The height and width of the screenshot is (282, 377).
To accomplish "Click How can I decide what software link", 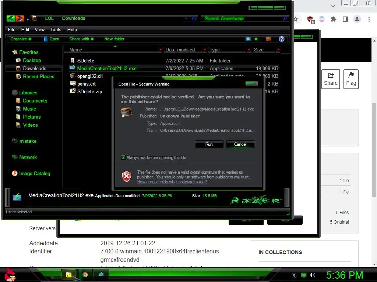I will [x=172, y=182].
